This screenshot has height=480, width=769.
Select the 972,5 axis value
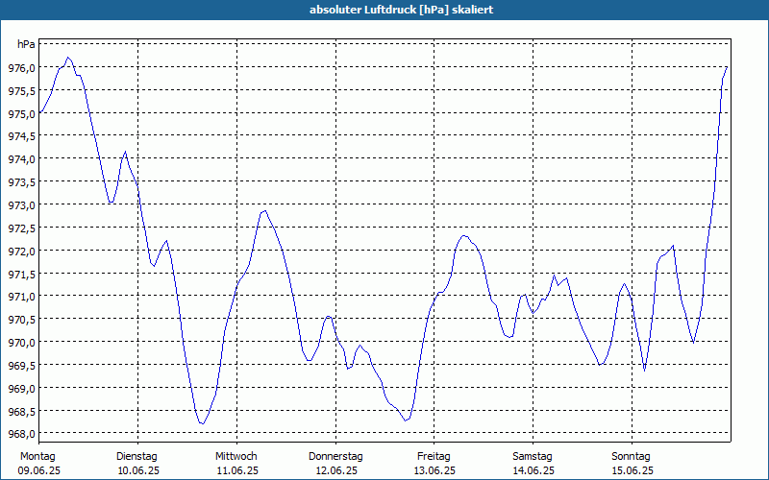(x=21, y=228)
